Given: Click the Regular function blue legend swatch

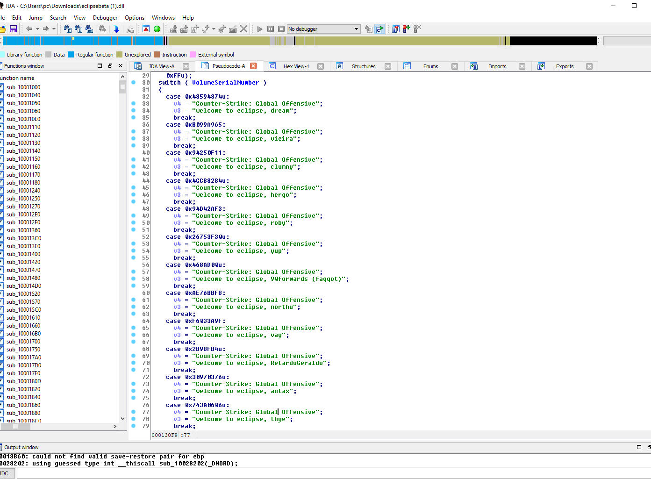Looking at the screenshot, I should point(71,55).
